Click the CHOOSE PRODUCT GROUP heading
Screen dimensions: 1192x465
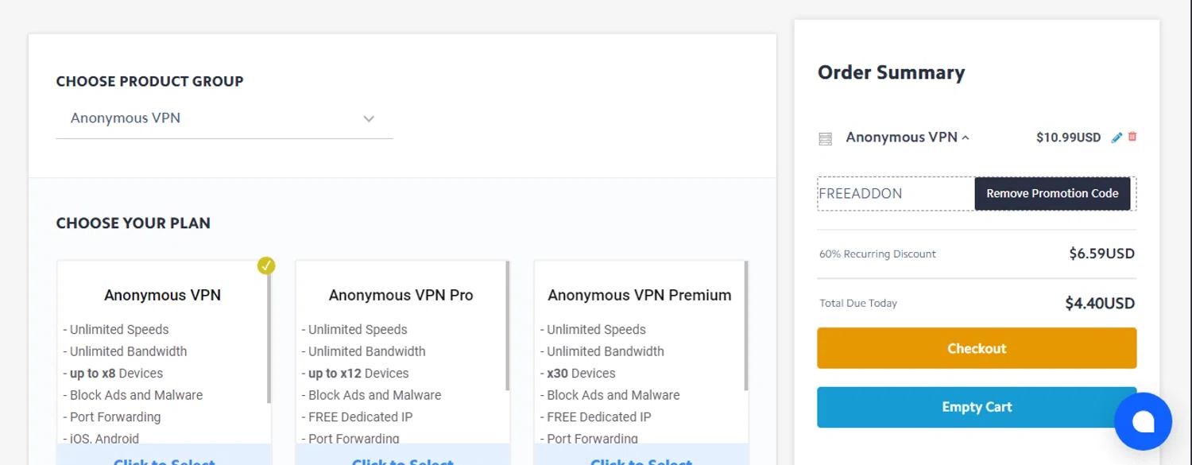coord(149,81)
